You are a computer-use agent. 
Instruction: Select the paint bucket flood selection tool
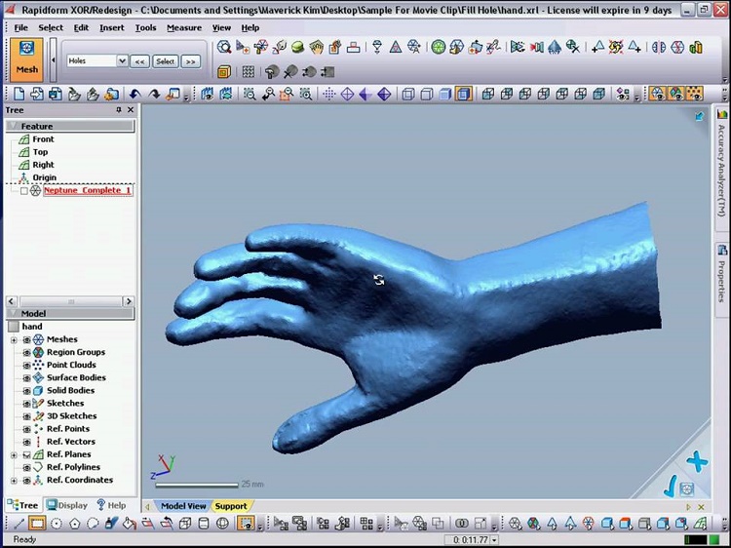point(129,524)
